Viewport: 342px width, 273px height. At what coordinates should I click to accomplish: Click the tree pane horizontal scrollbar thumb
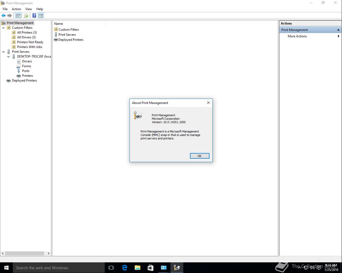click(25, 253)
